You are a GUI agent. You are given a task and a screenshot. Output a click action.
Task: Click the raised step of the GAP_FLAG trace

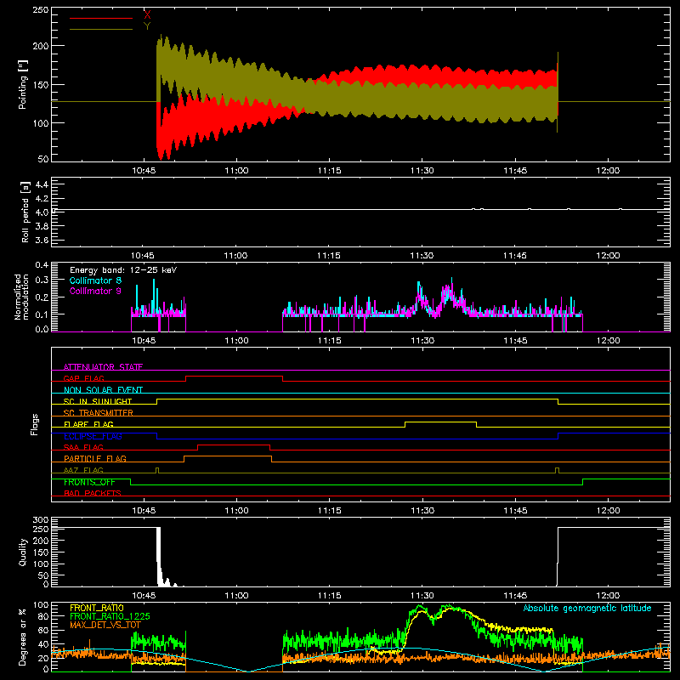click(235, 376)
